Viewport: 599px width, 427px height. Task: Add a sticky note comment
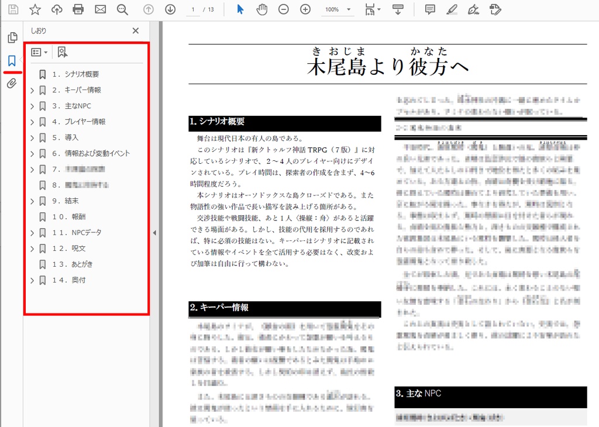coord(430,9)
